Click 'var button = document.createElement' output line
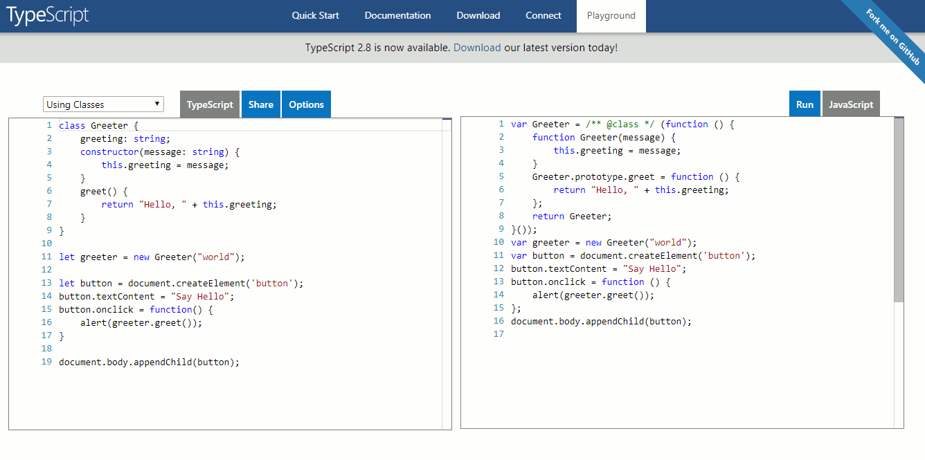The image size is (925, 460). (x=634, y=255)
